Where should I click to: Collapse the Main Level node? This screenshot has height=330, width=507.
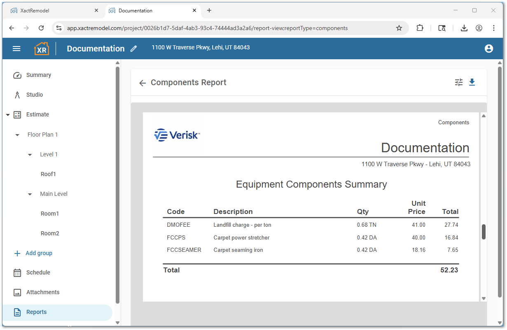30,194
